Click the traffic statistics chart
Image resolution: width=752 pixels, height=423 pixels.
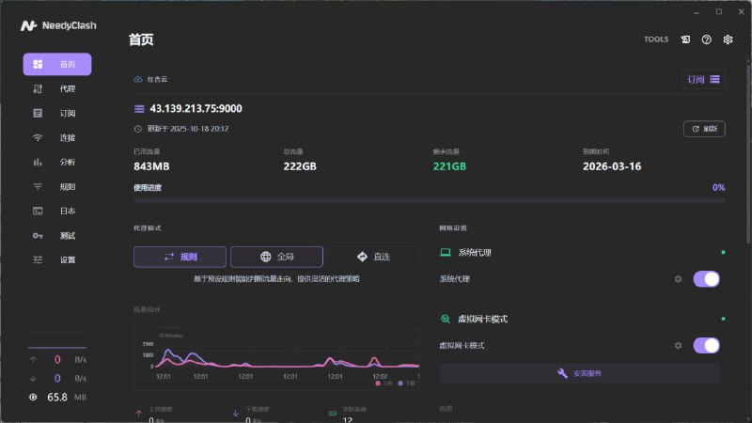click(276, 359)
